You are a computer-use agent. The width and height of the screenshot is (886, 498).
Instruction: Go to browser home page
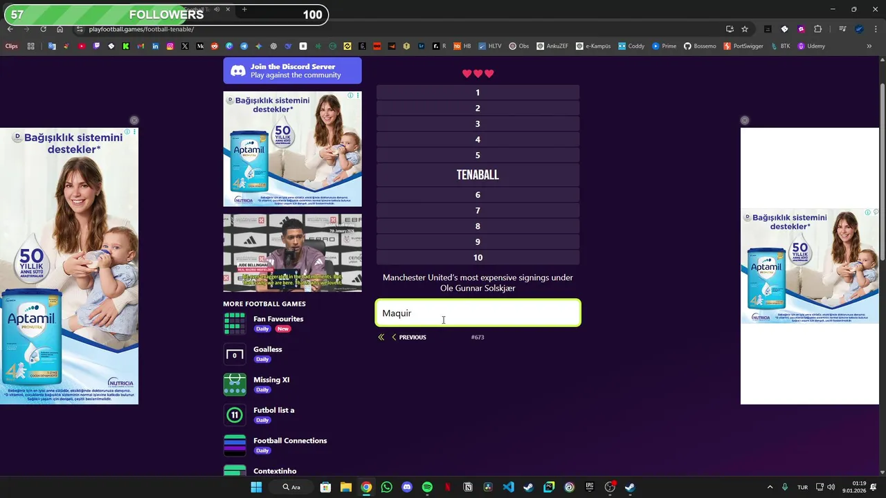[x=60, y=29]
